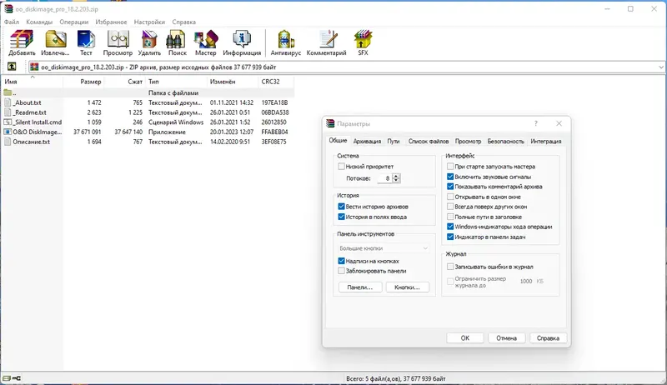Viewport: 667px width, 385px height.
Task: Enable Записывать ошибки в журнал
Action: [450, 267]
